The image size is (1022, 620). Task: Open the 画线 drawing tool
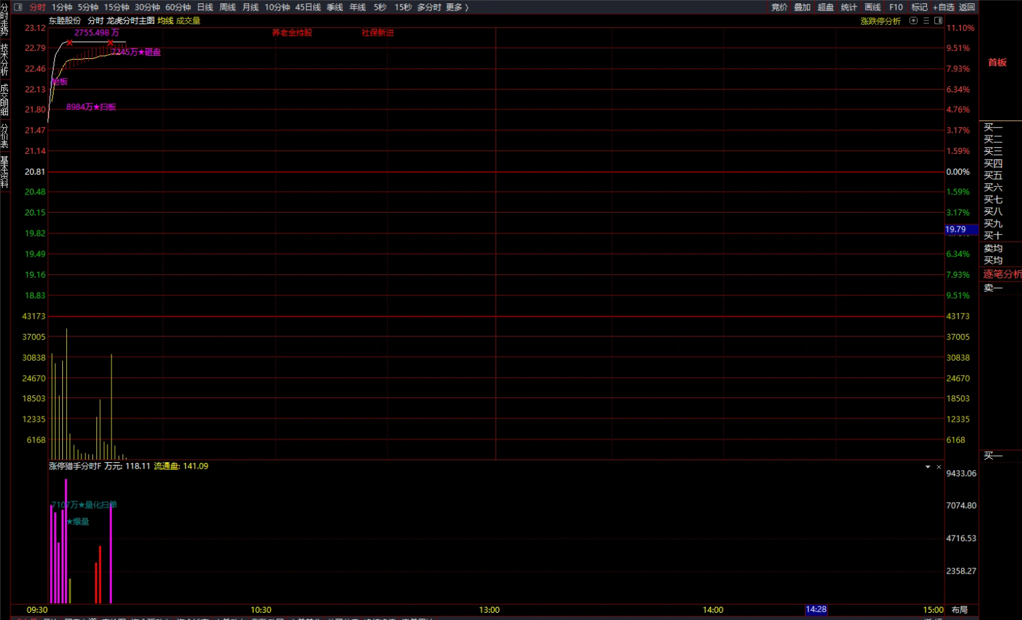[x=873, y=7]
